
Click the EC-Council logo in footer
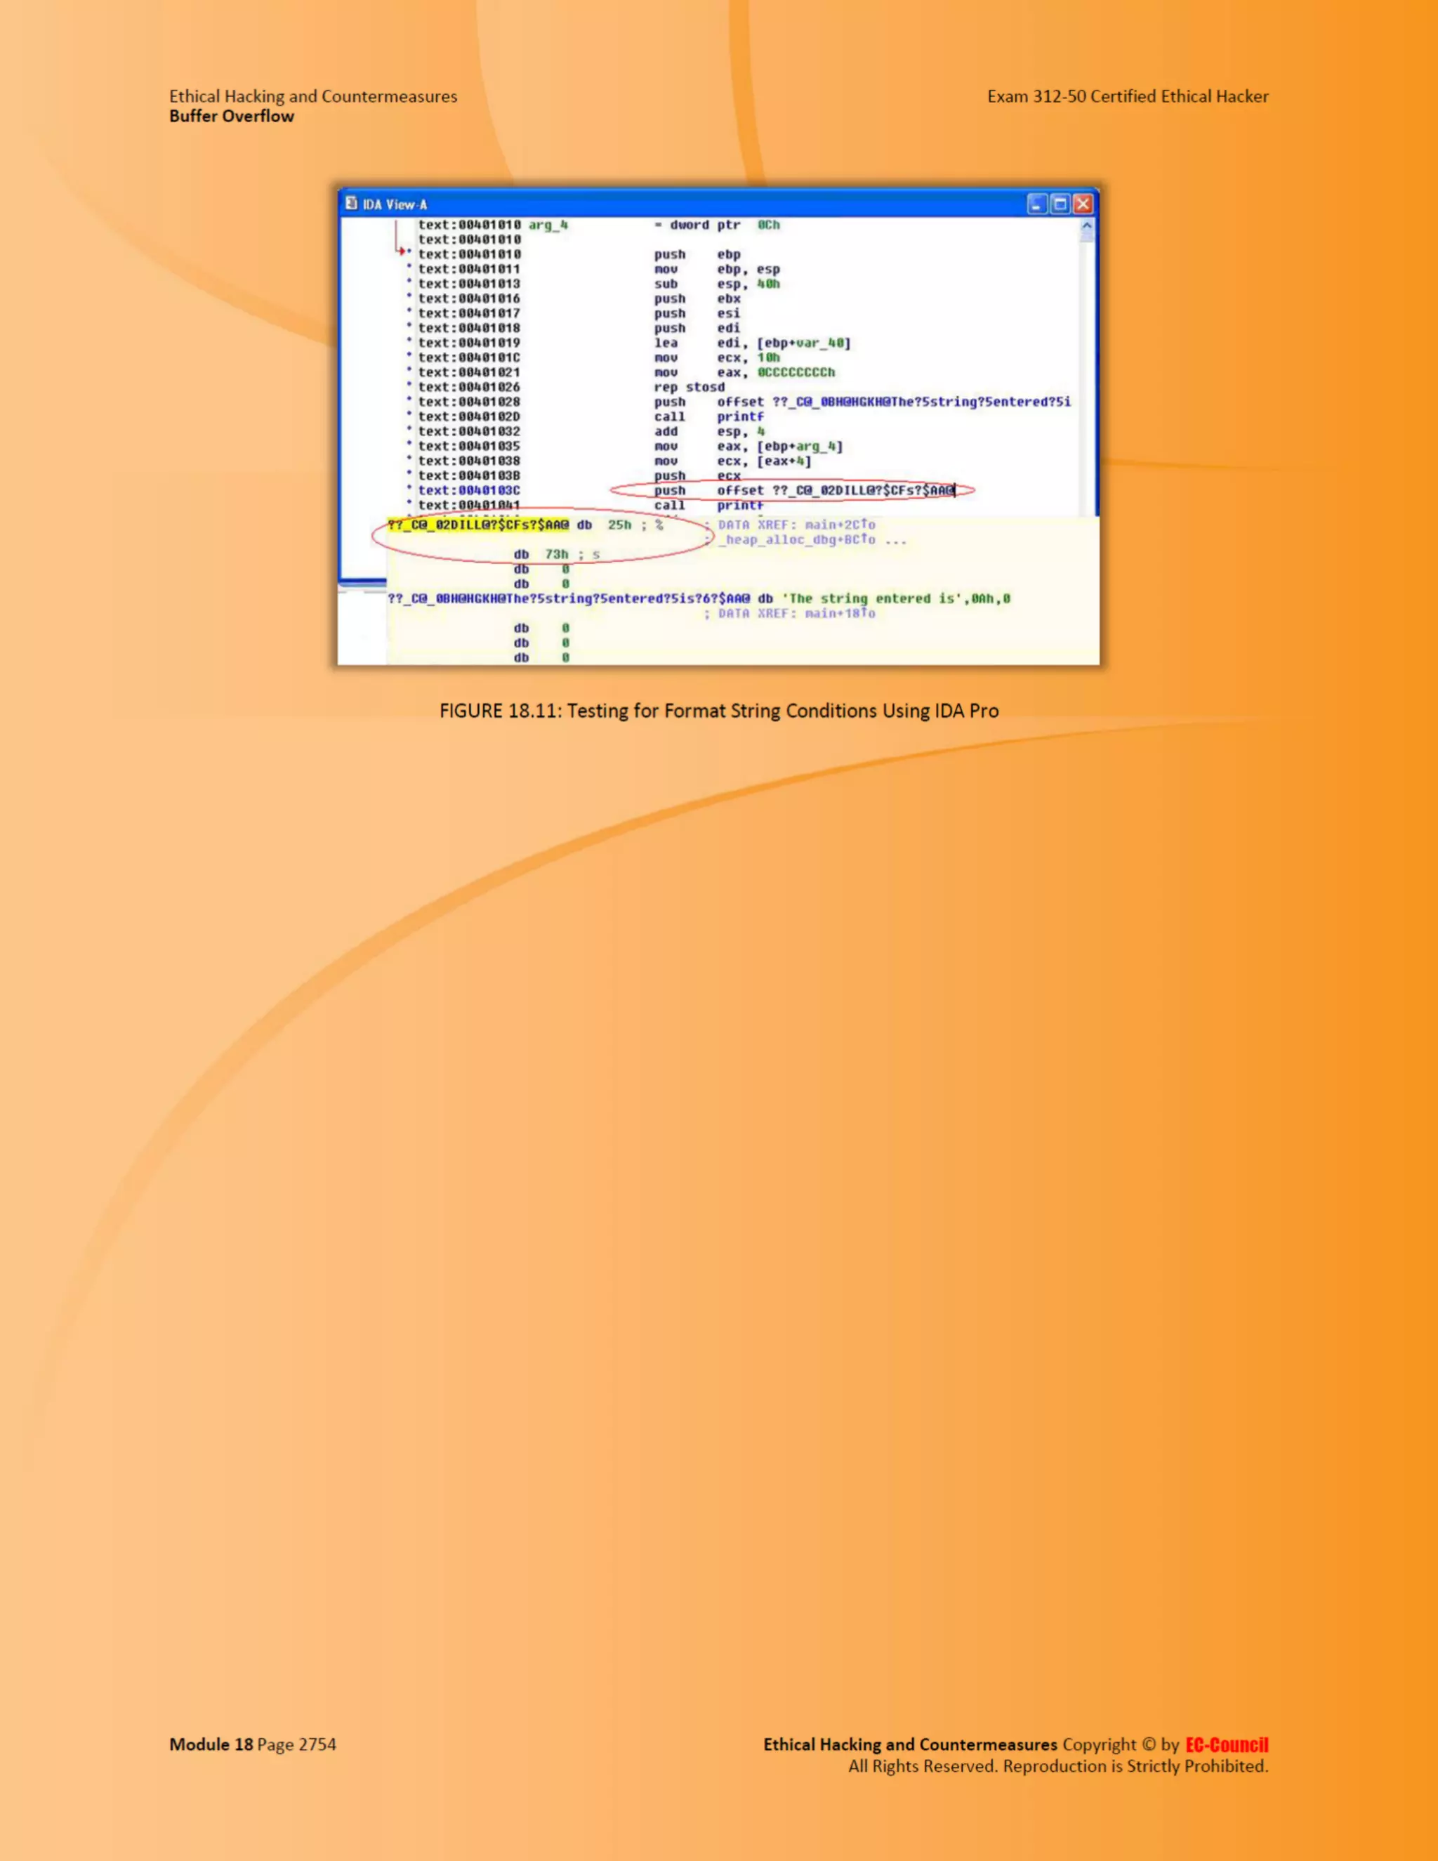click(x=1227, y=1745)
